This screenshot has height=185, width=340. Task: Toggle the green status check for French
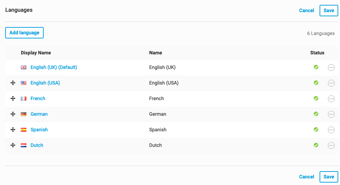tap(316, 98)
